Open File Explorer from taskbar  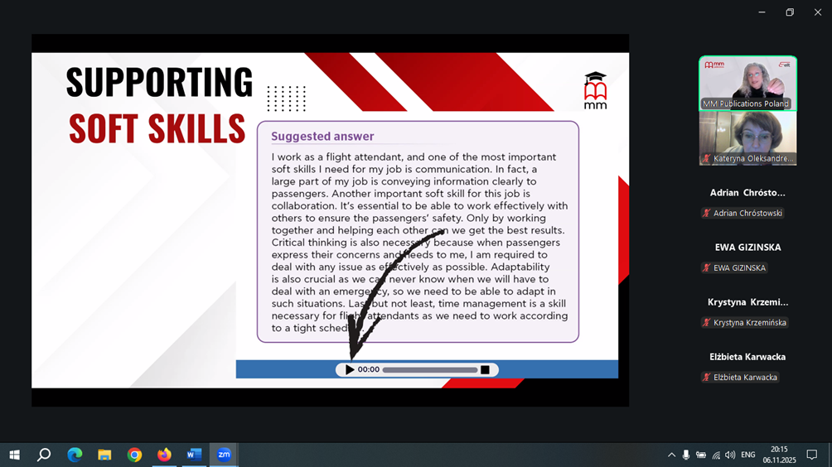pos(104,455)
